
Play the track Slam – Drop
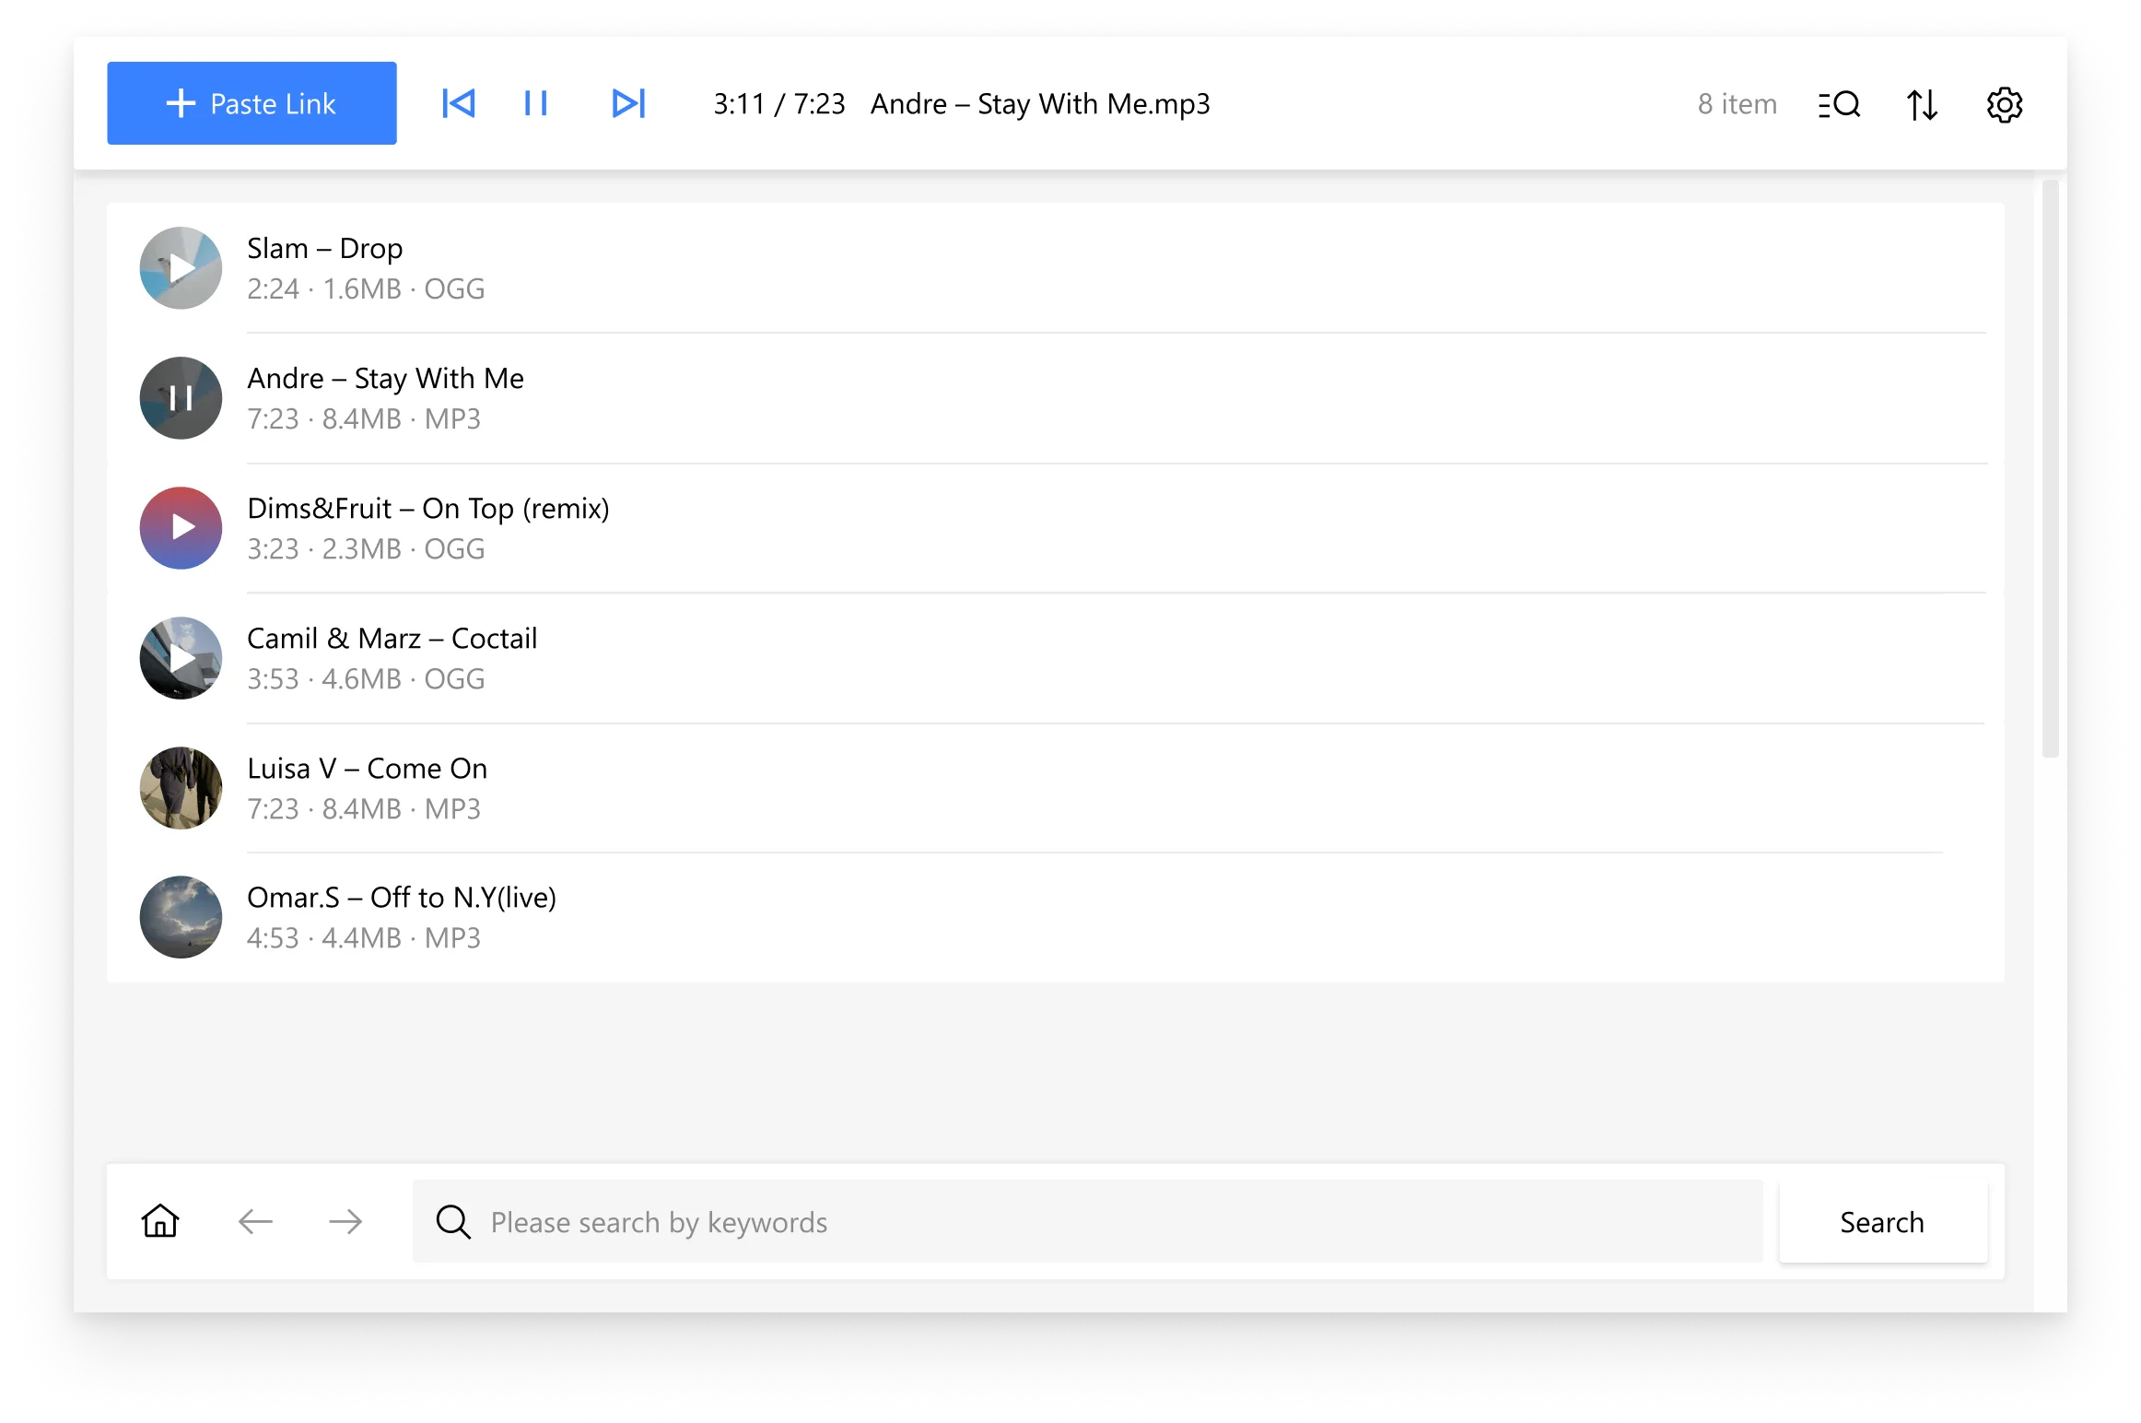(181, 268)
